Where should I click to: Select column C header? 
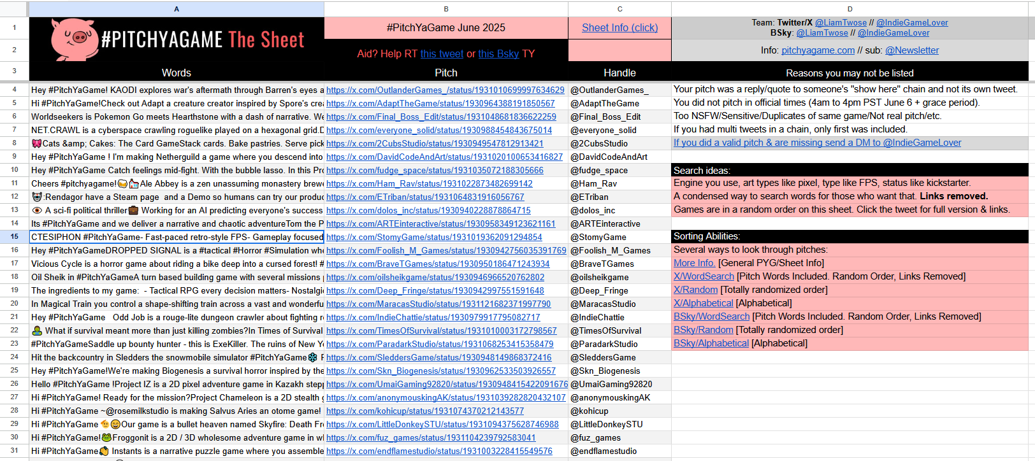(619, 9)
